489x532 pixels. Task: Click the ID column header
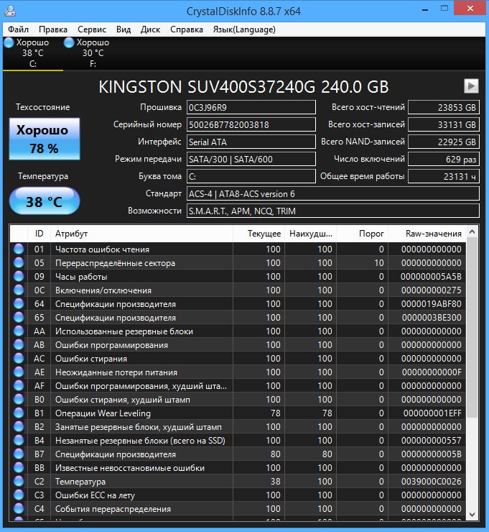click(x=39, y=234)
